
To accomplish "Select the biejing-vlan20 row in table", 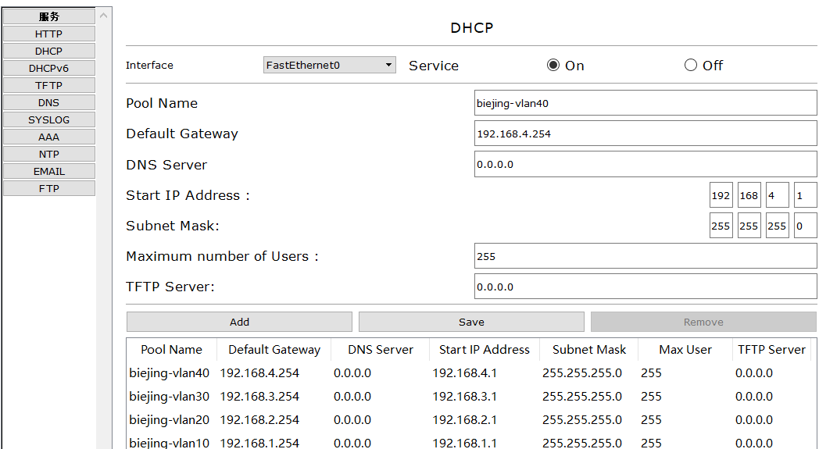I will tap(170, 419).
